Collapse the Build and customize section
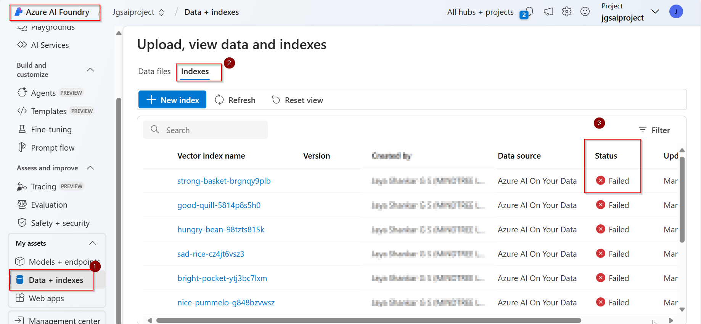Viewport: 701px width, 324px height. click(90, 70)
